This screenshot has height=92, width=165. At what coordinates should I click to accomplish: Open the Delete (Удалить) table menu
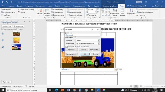click(40, 13)
